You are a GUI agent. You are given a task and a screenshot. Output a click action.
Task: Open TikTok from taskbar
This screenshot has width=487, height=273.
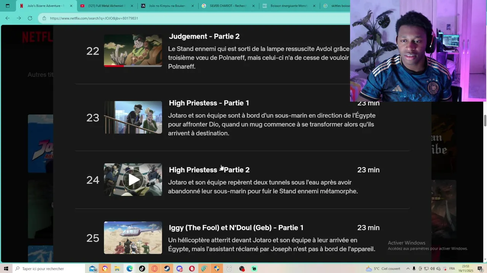pos(142,268)
